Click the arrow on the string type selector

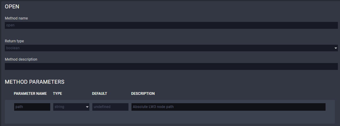click(x=87, y=107)
